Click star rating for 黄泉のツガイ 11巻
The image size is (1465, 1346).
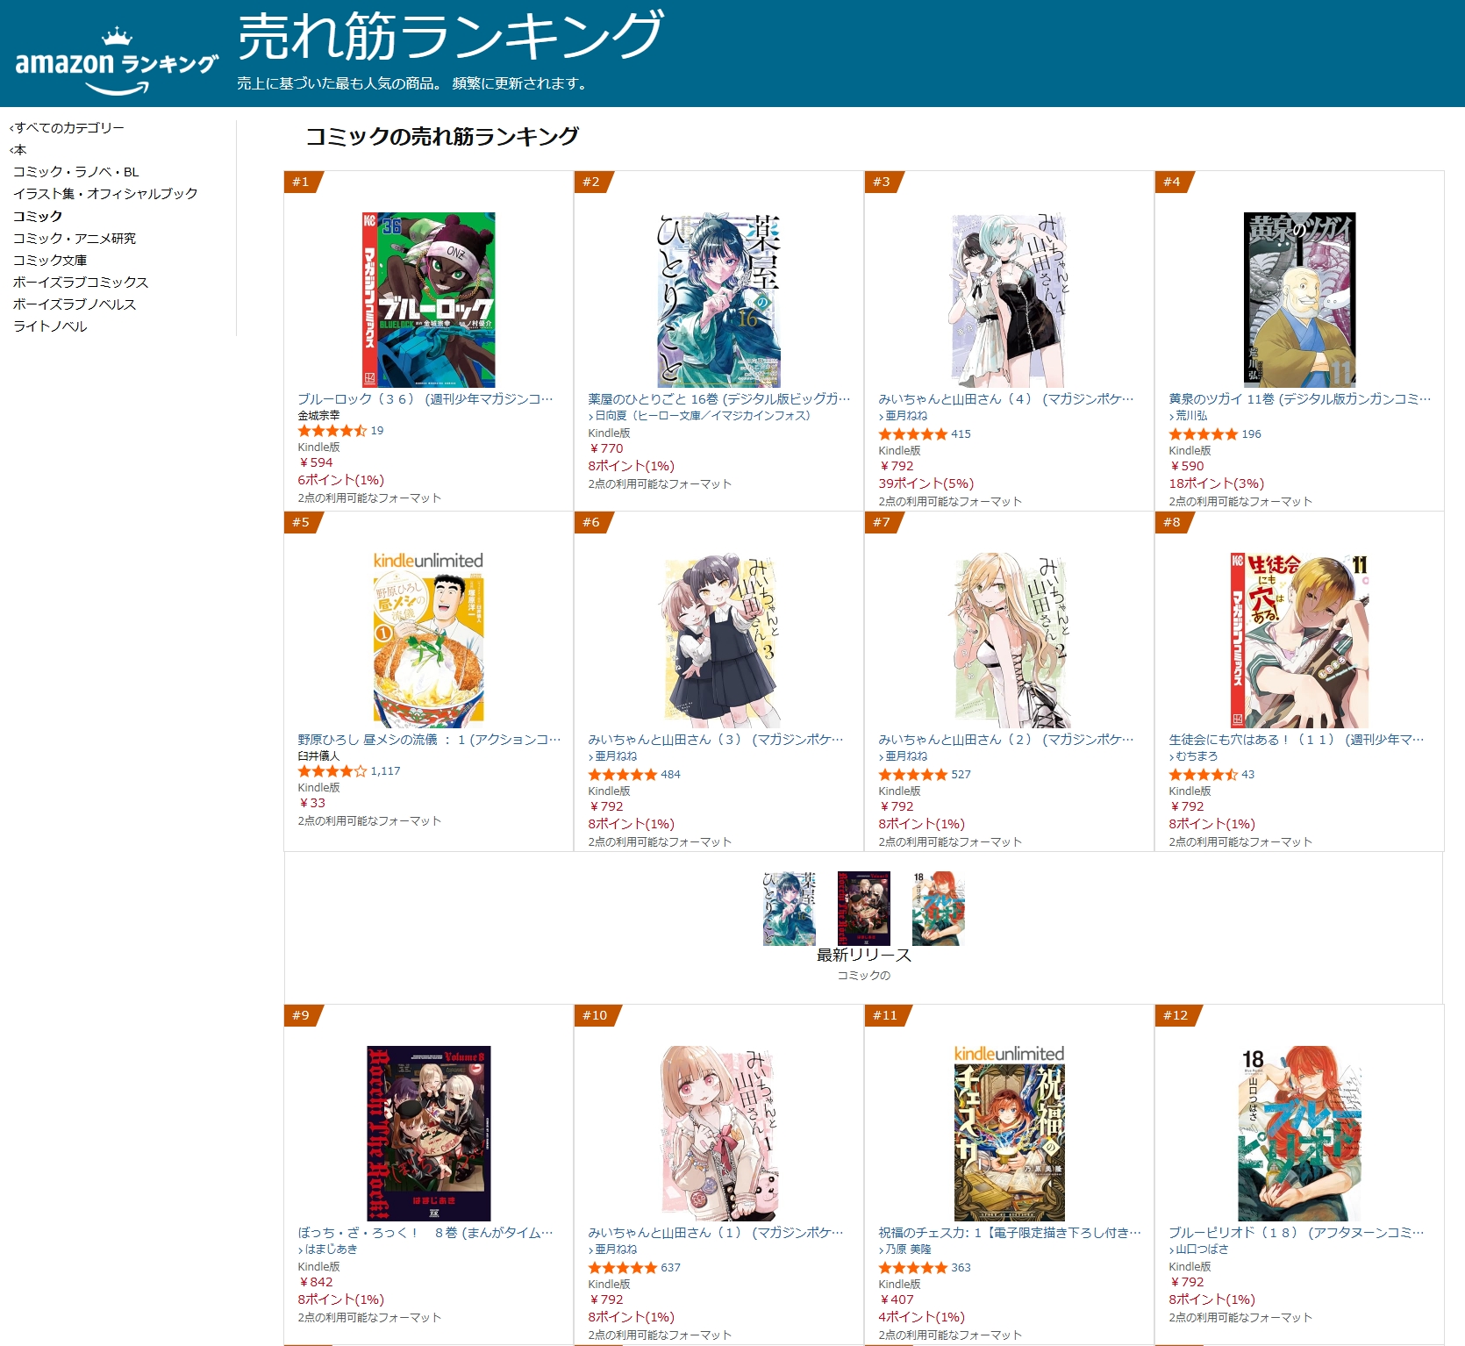click(x=1203, y=434)
